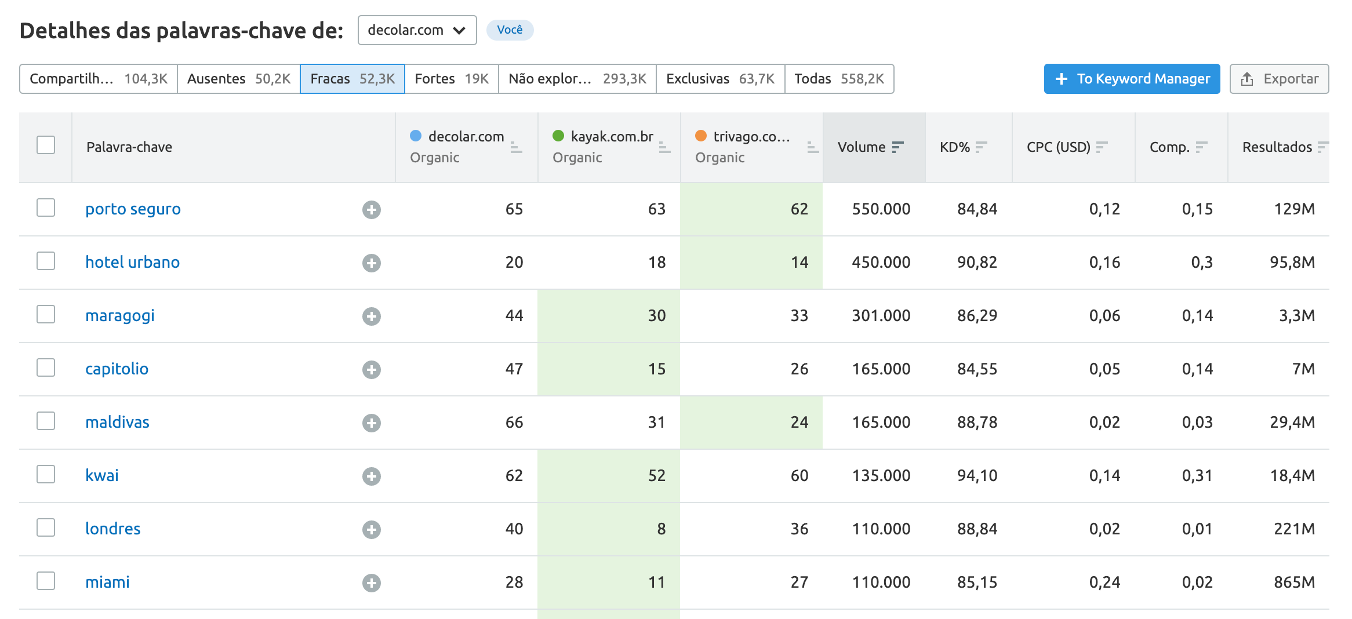Show the Todas tab
Screen dimensions: 1352x619
click(x=839, y=79)
